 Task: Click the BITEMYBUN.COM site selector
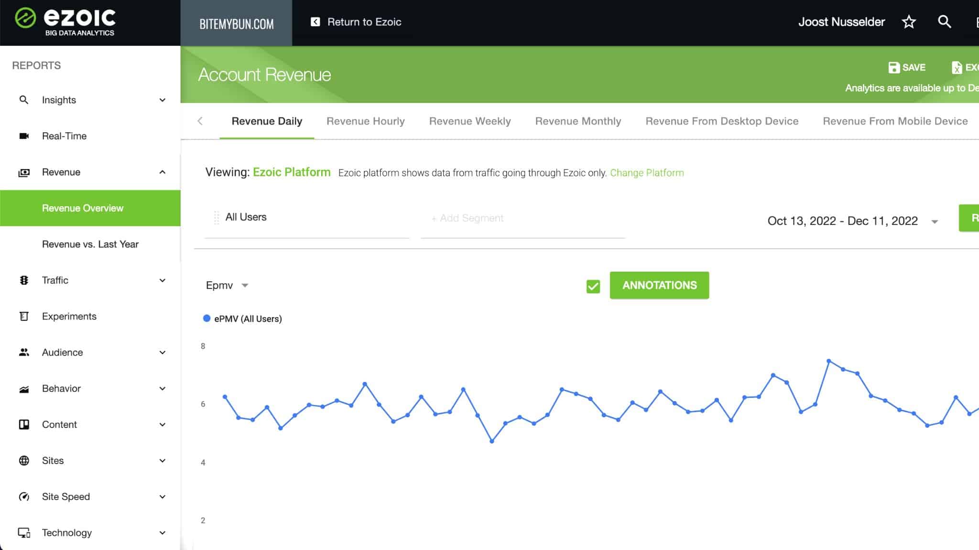[236, 23]
